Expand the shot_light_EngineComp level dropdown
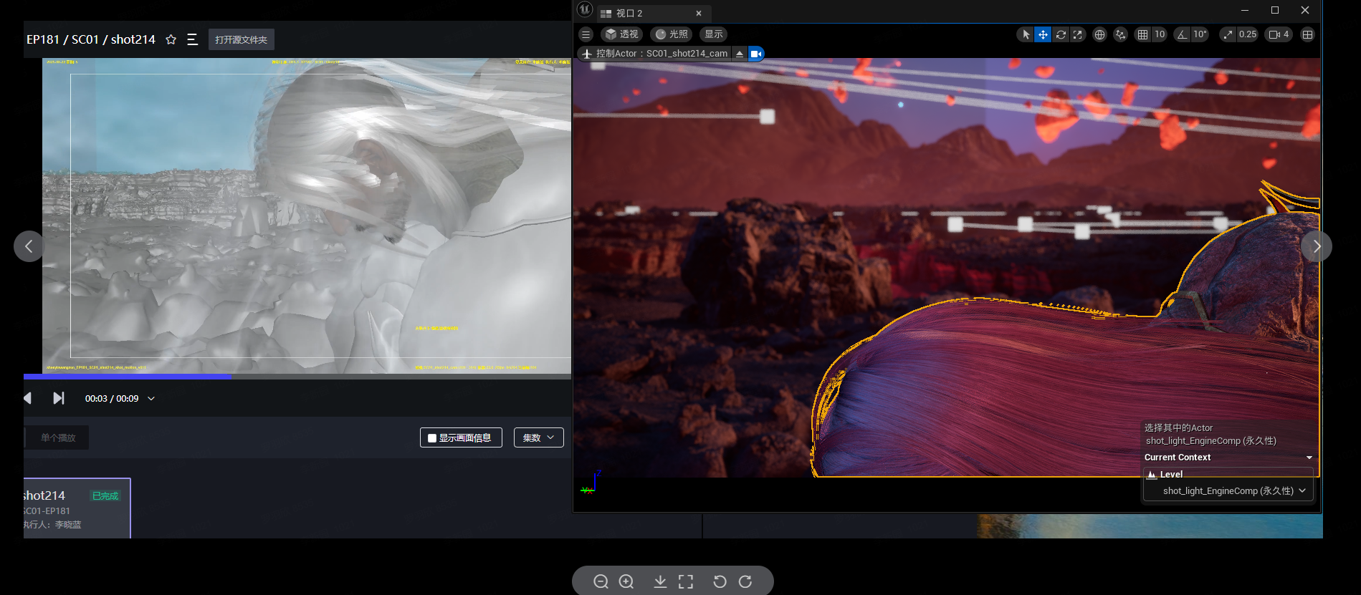This screenshot has width=1361, height=595. pyautogui.click(x=1302, y=490)
